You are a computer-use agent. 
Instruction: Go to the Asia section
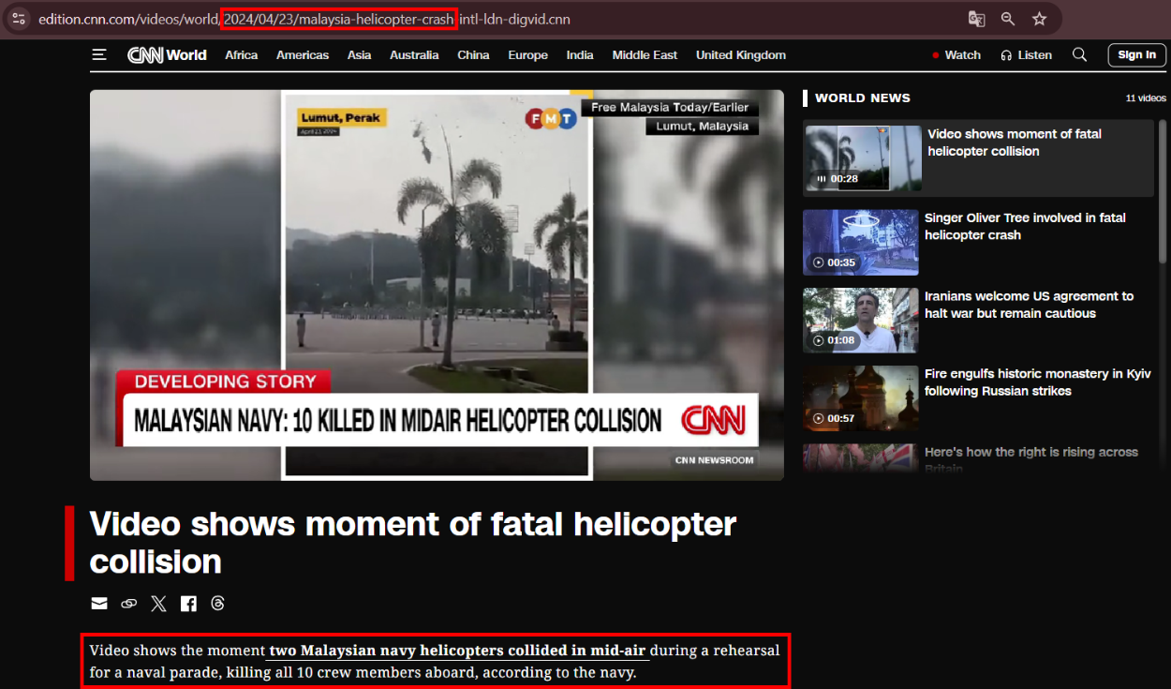359,55
